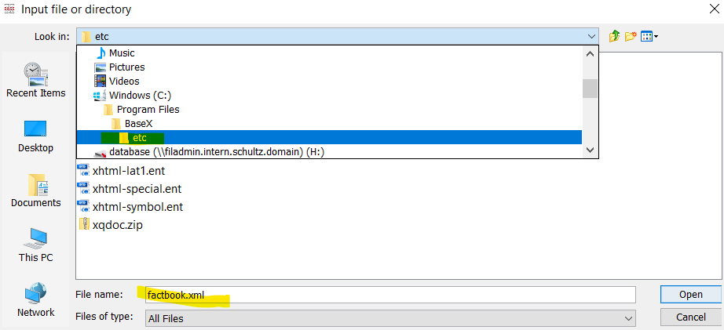Open the Files of type dropdown
The image size is (724, 330).
[390, 318]
